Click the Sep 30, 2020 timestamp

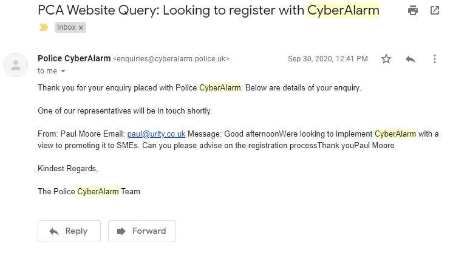coord(327,59)
